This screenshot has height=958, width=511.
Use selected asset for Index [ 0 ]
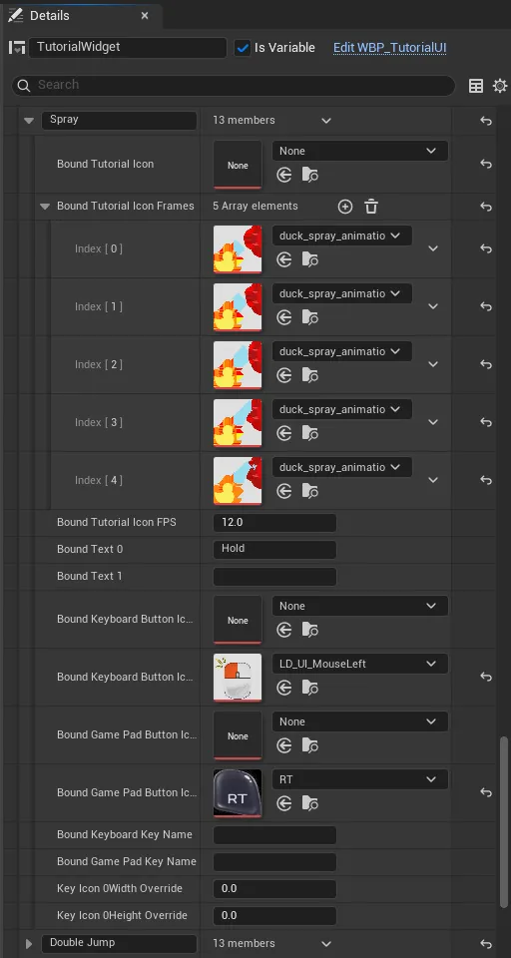pyautogui.click(x=284, y=260)
